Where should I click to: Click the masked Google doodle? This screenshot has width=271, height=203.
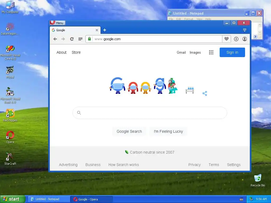tap(152, 86)
